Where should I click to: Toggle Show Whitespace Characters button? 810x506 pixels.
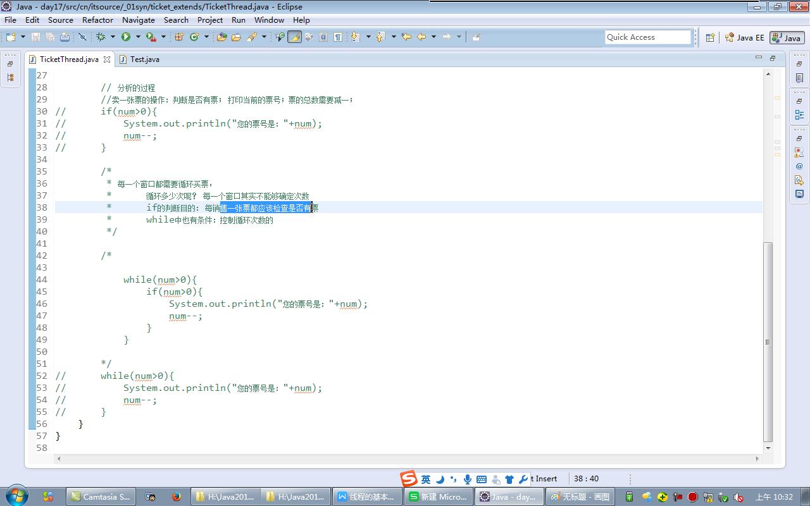[x=338, y=37]
